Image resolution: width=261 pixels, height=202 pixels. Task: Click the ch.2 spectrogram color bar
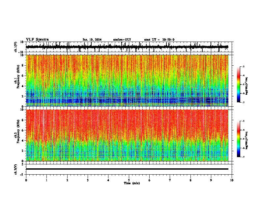click(x=239, y=139)
